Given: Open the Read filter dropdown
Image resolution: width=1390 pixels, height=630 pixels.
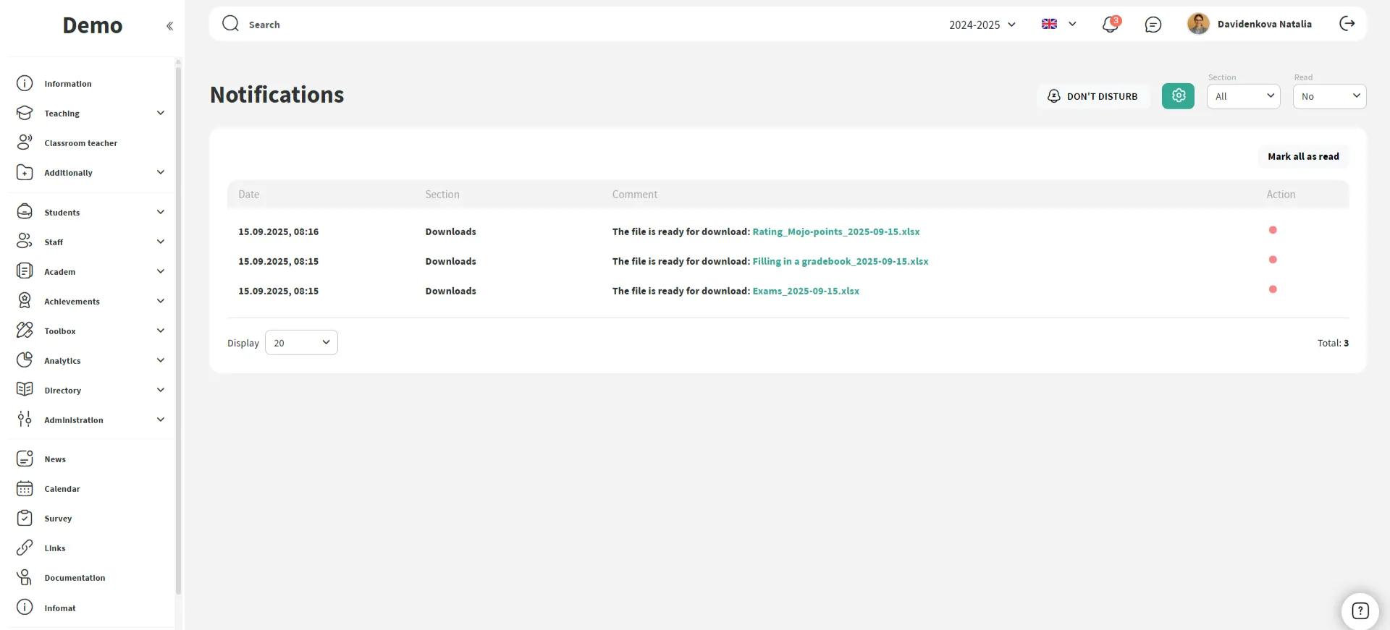Looking at the screenshot, I should tap(1329, 96).
